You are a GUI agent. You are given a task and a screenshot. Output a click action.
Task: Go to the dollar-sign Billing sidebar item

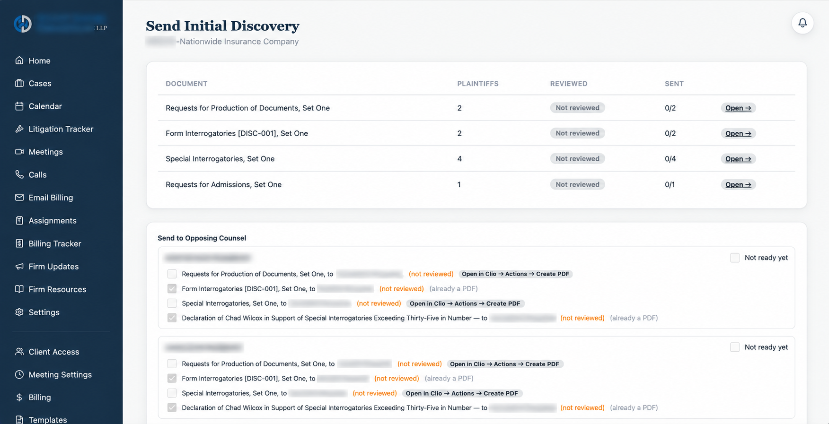pos(39,397)
